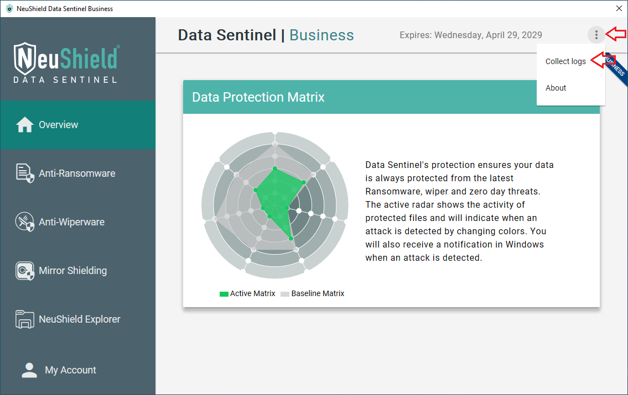Open the Anti-Ransomware section label
This screenshot has height=395, width=628.
pyautogui.click(x=77, y=173)
